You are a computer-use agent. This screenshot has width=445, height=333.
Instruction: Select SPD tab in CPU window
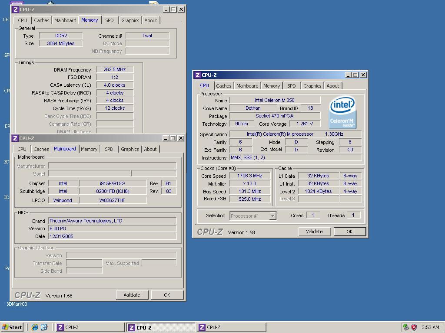[292, 86]
